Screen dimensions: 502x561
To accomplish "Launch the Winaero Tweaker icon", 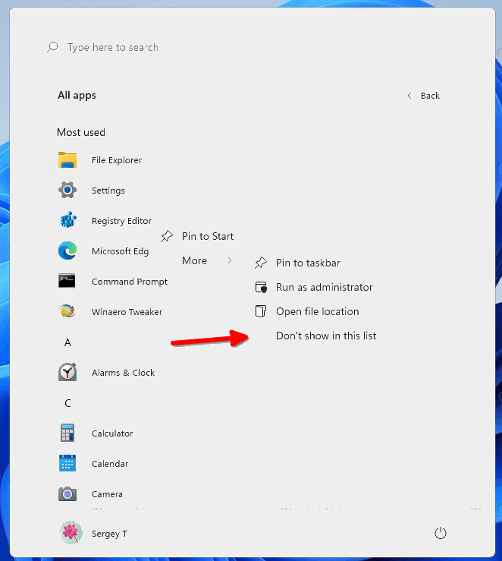I will [67, 312].
